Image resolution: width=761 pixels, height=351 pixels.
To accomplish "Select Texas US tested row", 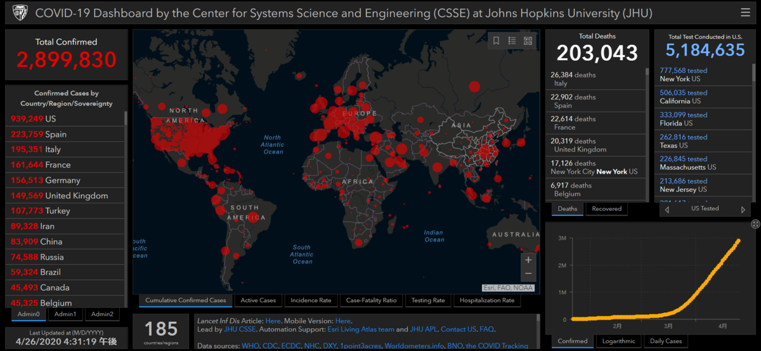I will [704, 141].
